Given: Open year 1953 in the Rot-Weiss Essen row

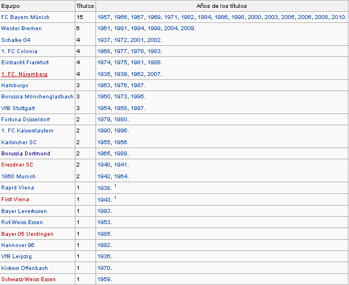Looking at the screenshot, I should 104,222.
